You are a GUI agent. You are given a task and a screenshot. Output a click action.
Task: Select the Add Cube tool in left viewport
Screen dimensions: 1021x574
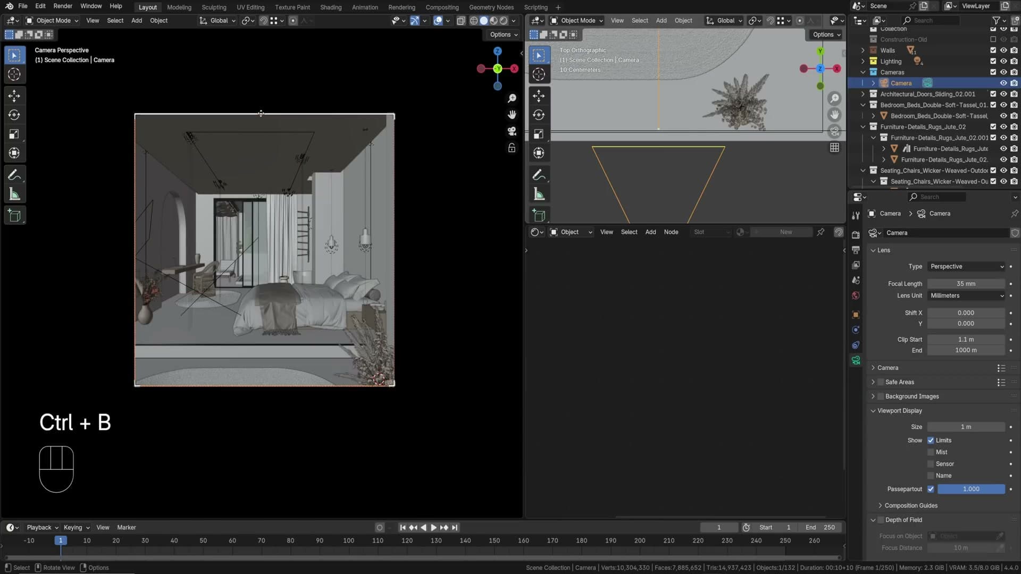pyautogui.click(x=14, y=215)
